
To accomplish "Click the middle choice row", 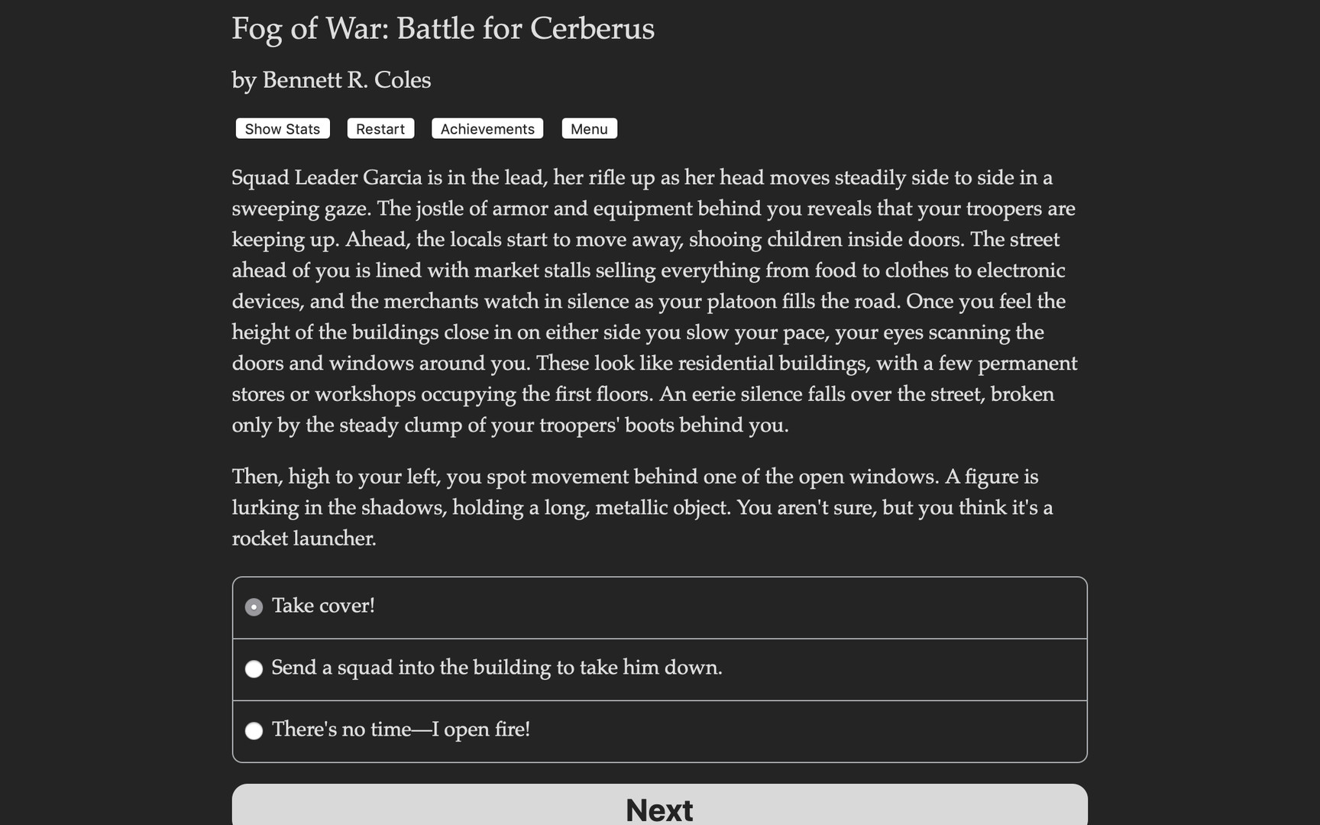I will (659, 668).
